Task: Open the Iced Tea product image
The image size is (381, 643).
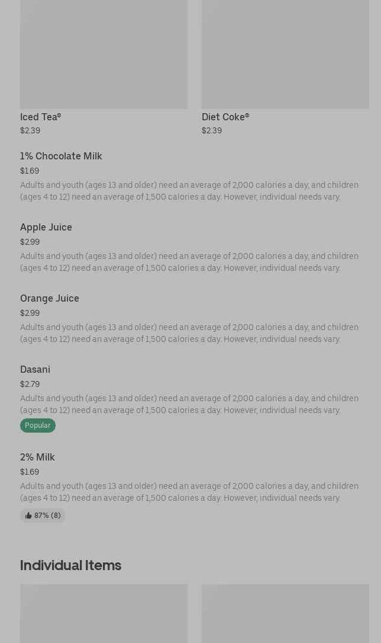Action: point(104,54)
